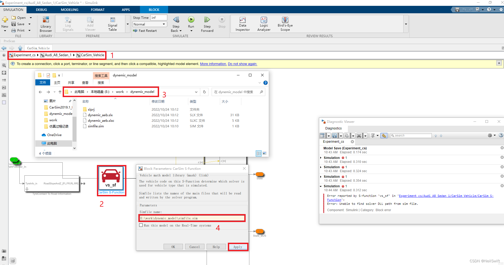This screenshot has width=504, height=265.
Task: Click Apply in Block Parameters dialog
Action: (238, 247)
